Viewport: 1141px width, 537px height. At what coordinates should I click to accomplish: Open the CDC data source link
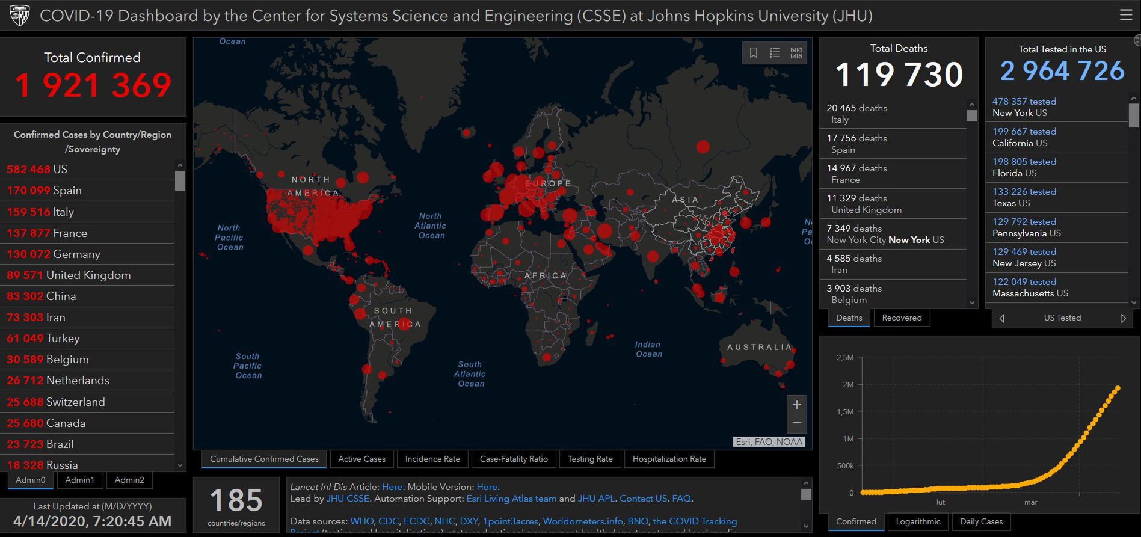click(x=388, y=521)
